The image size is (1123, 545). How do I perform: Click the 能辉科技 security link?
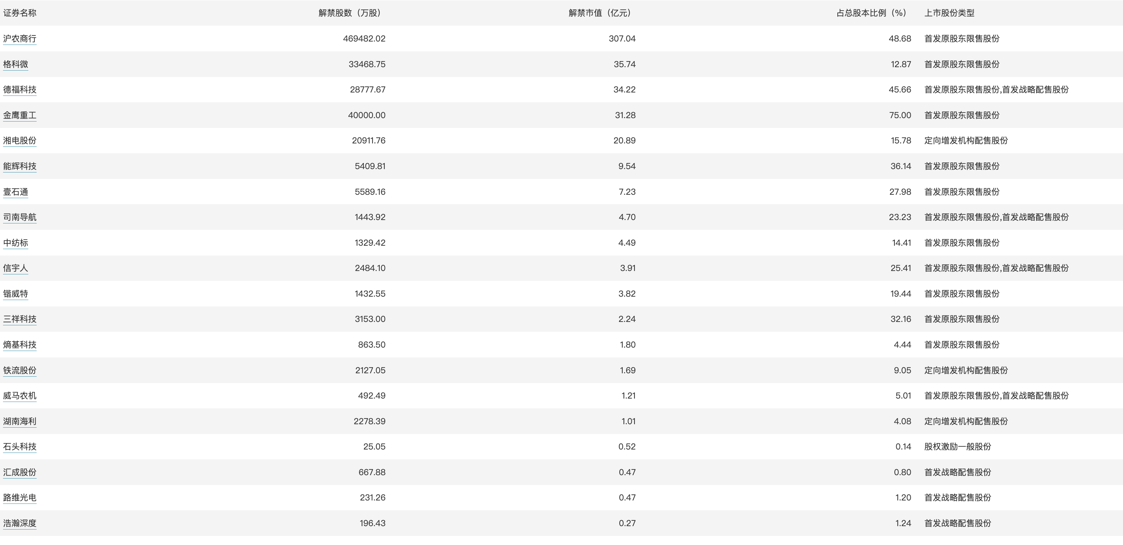tap(20, 166)
